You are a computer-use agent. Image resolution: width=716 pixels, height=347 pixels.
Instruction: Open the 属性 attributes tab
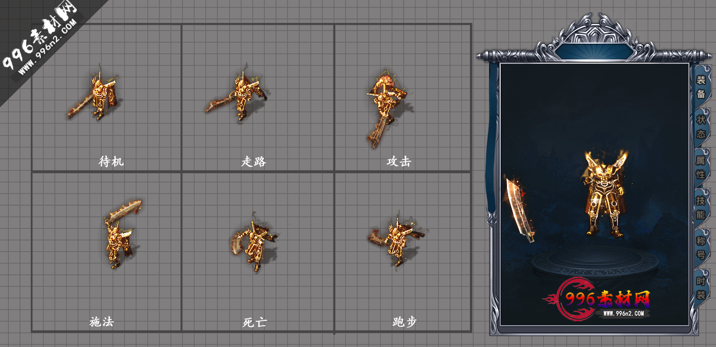tap(701, 168)
